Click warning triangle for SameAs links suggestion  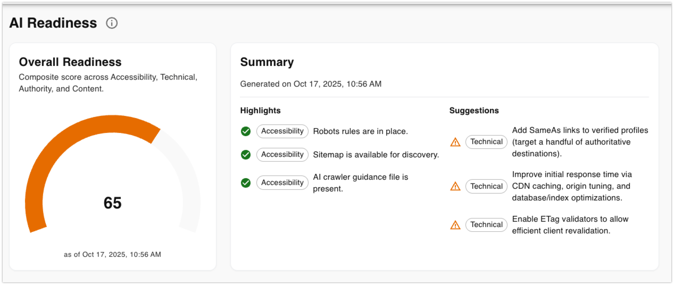pos(455,142)
